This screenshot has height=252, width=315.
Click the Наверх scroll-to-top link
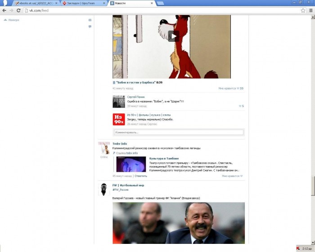(x=12, y=20)
